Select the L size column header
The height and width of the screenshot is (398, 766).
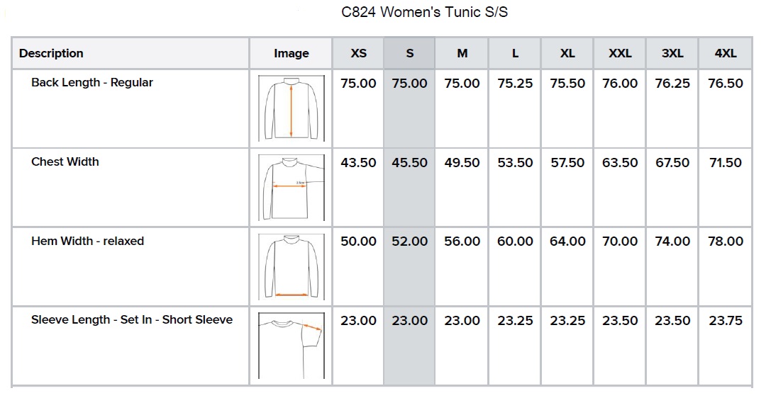coord(515,53)
